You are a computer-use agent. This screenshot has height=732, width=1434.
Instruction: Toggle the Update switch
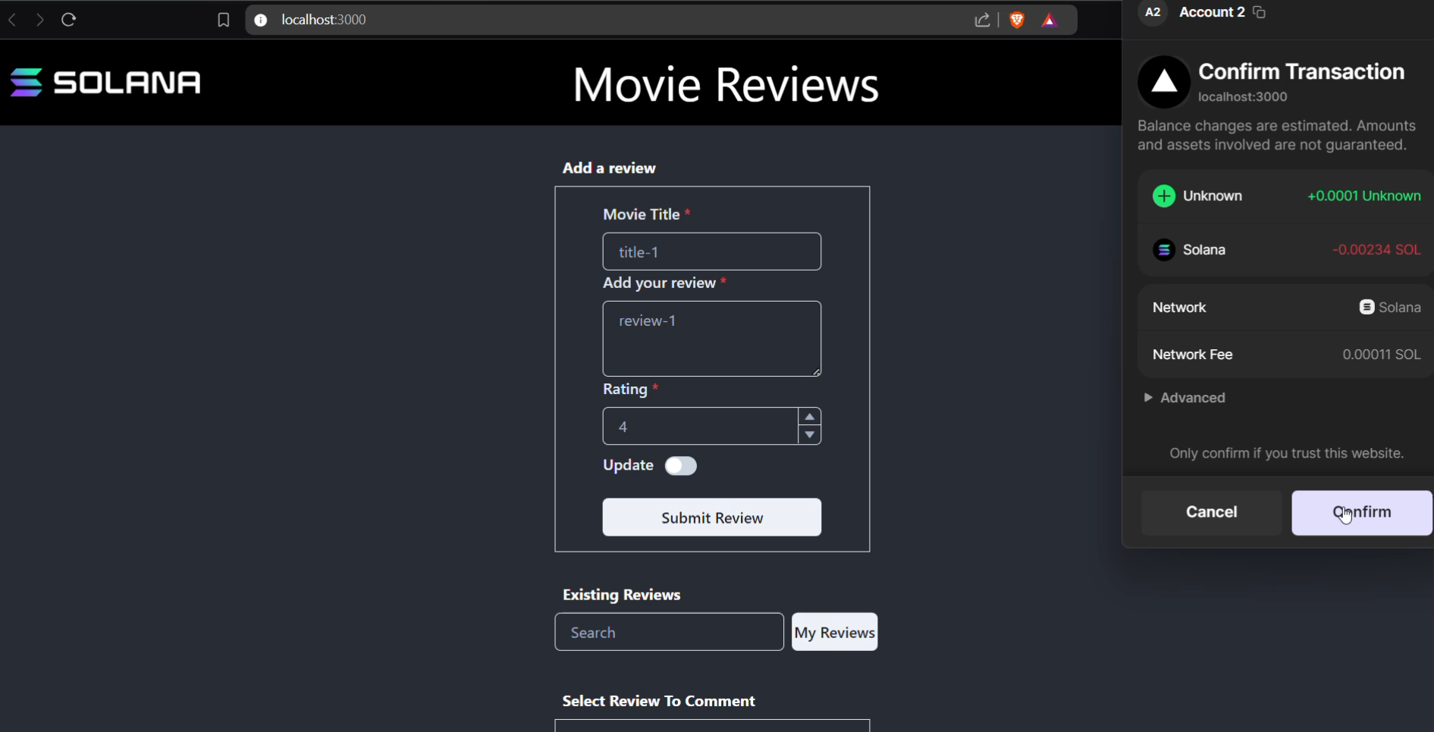(680, 466)
